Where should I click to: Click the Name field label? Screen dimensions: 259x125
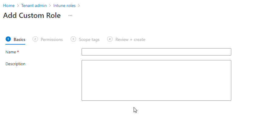coord(11,52)
